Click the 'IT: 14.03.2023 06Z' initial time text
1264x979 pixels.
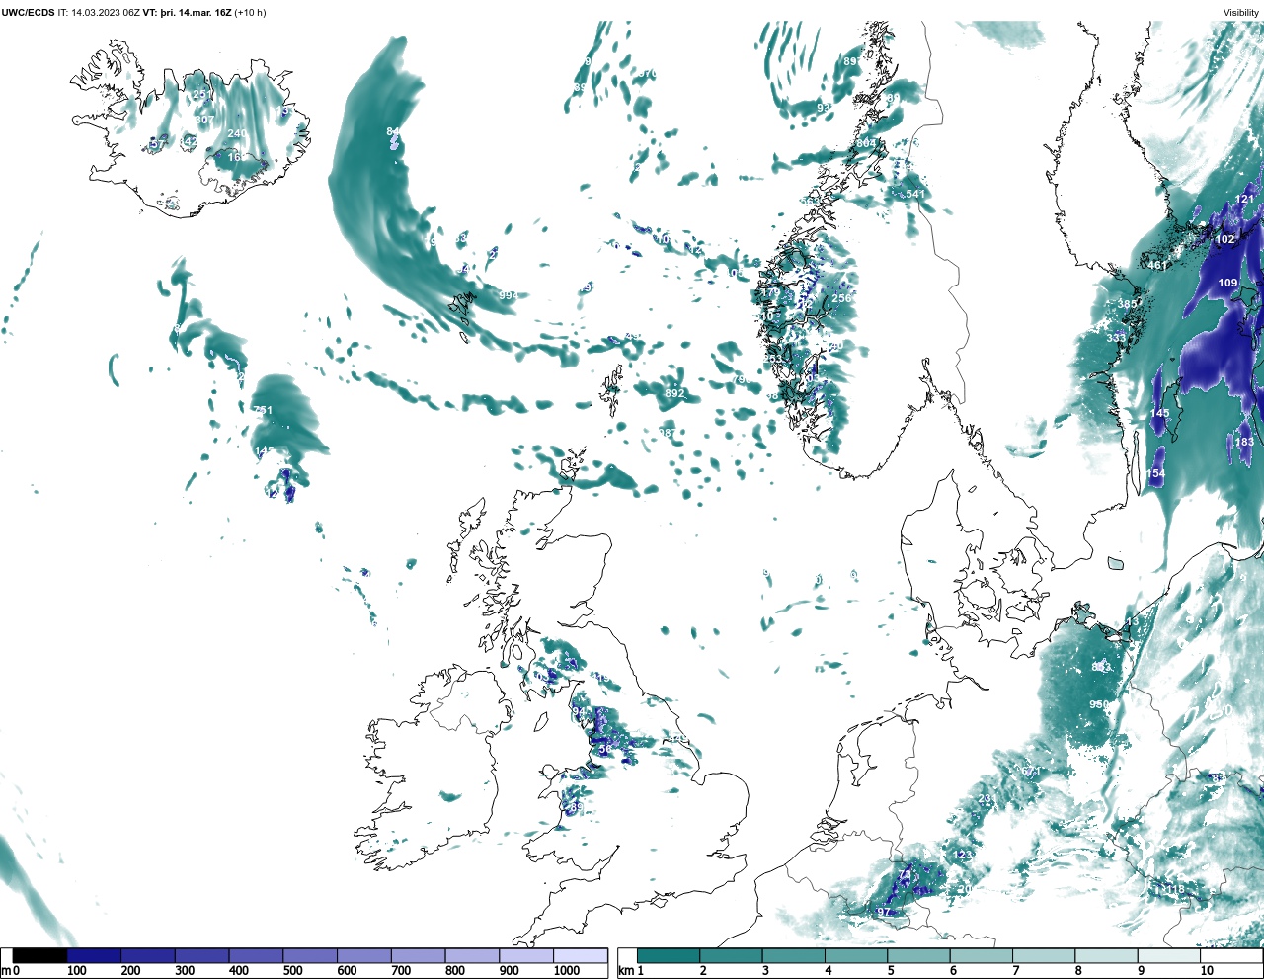[99, 12]
